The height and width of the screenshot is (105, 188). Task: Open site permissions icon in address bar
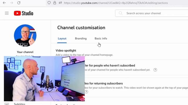click(60, 3)
